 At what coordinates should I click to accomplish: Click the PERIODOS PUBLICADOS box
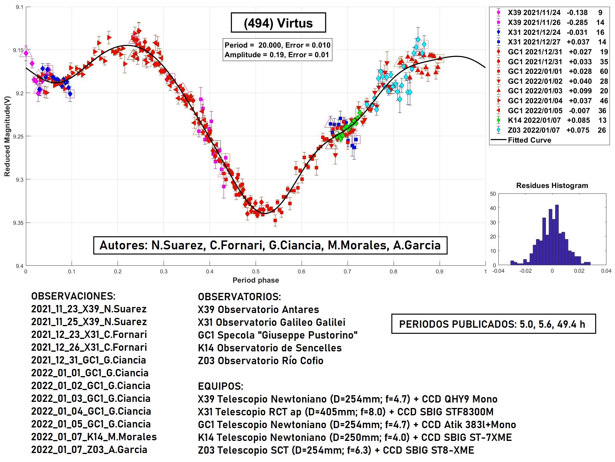coord(494,324)
